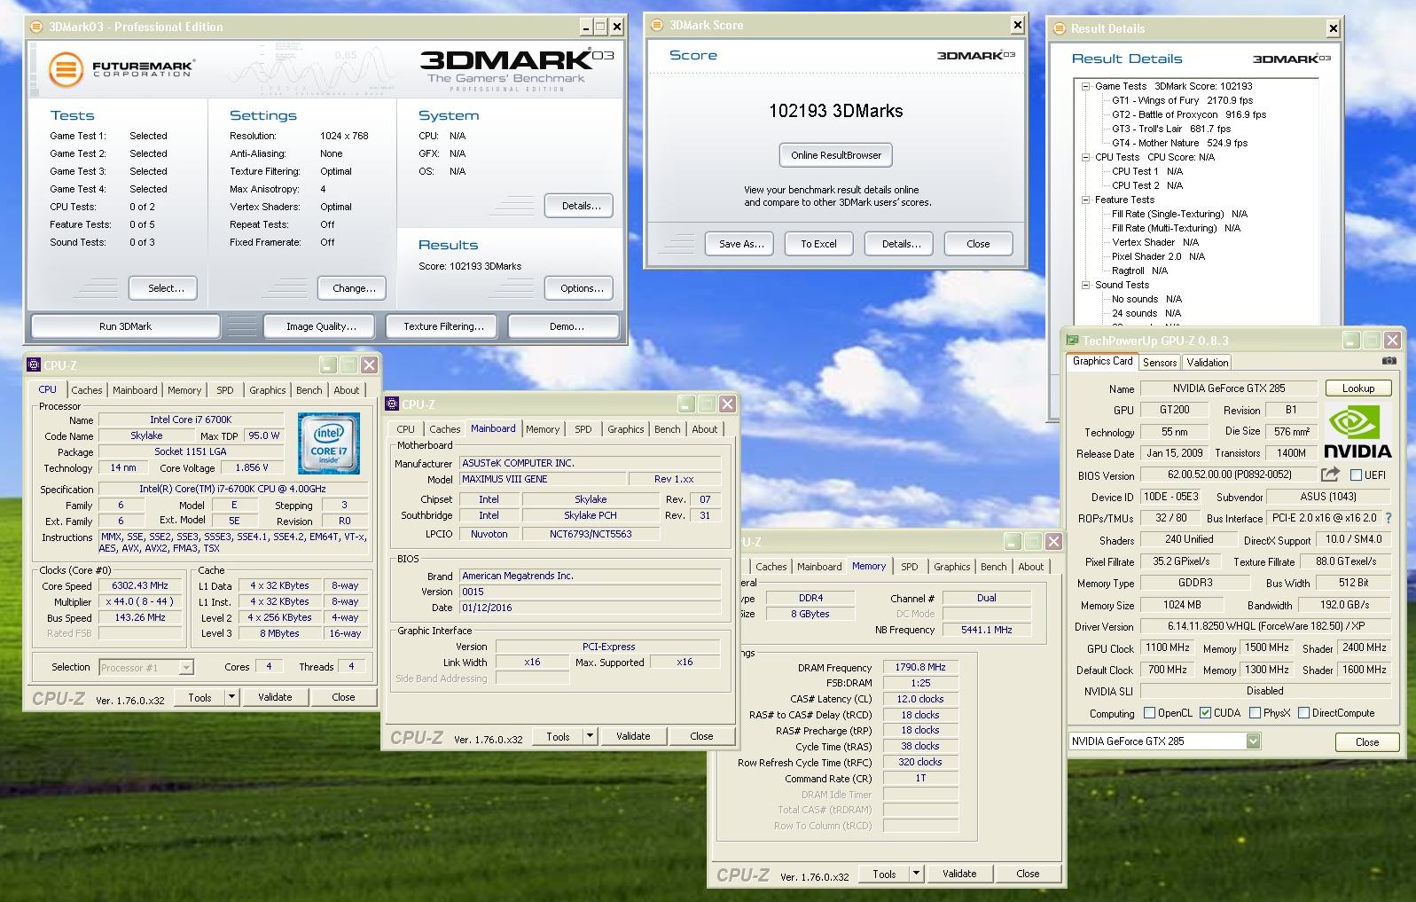
Task: Open the SPD tab in CPU-Z CPU window
Action: click(225, 390)
